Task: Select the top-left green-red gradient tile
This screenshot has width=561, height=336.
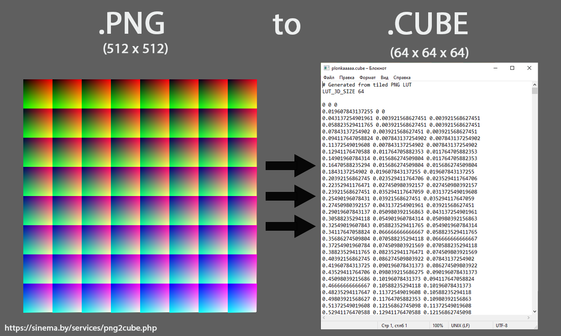Action: click(37, 93)
